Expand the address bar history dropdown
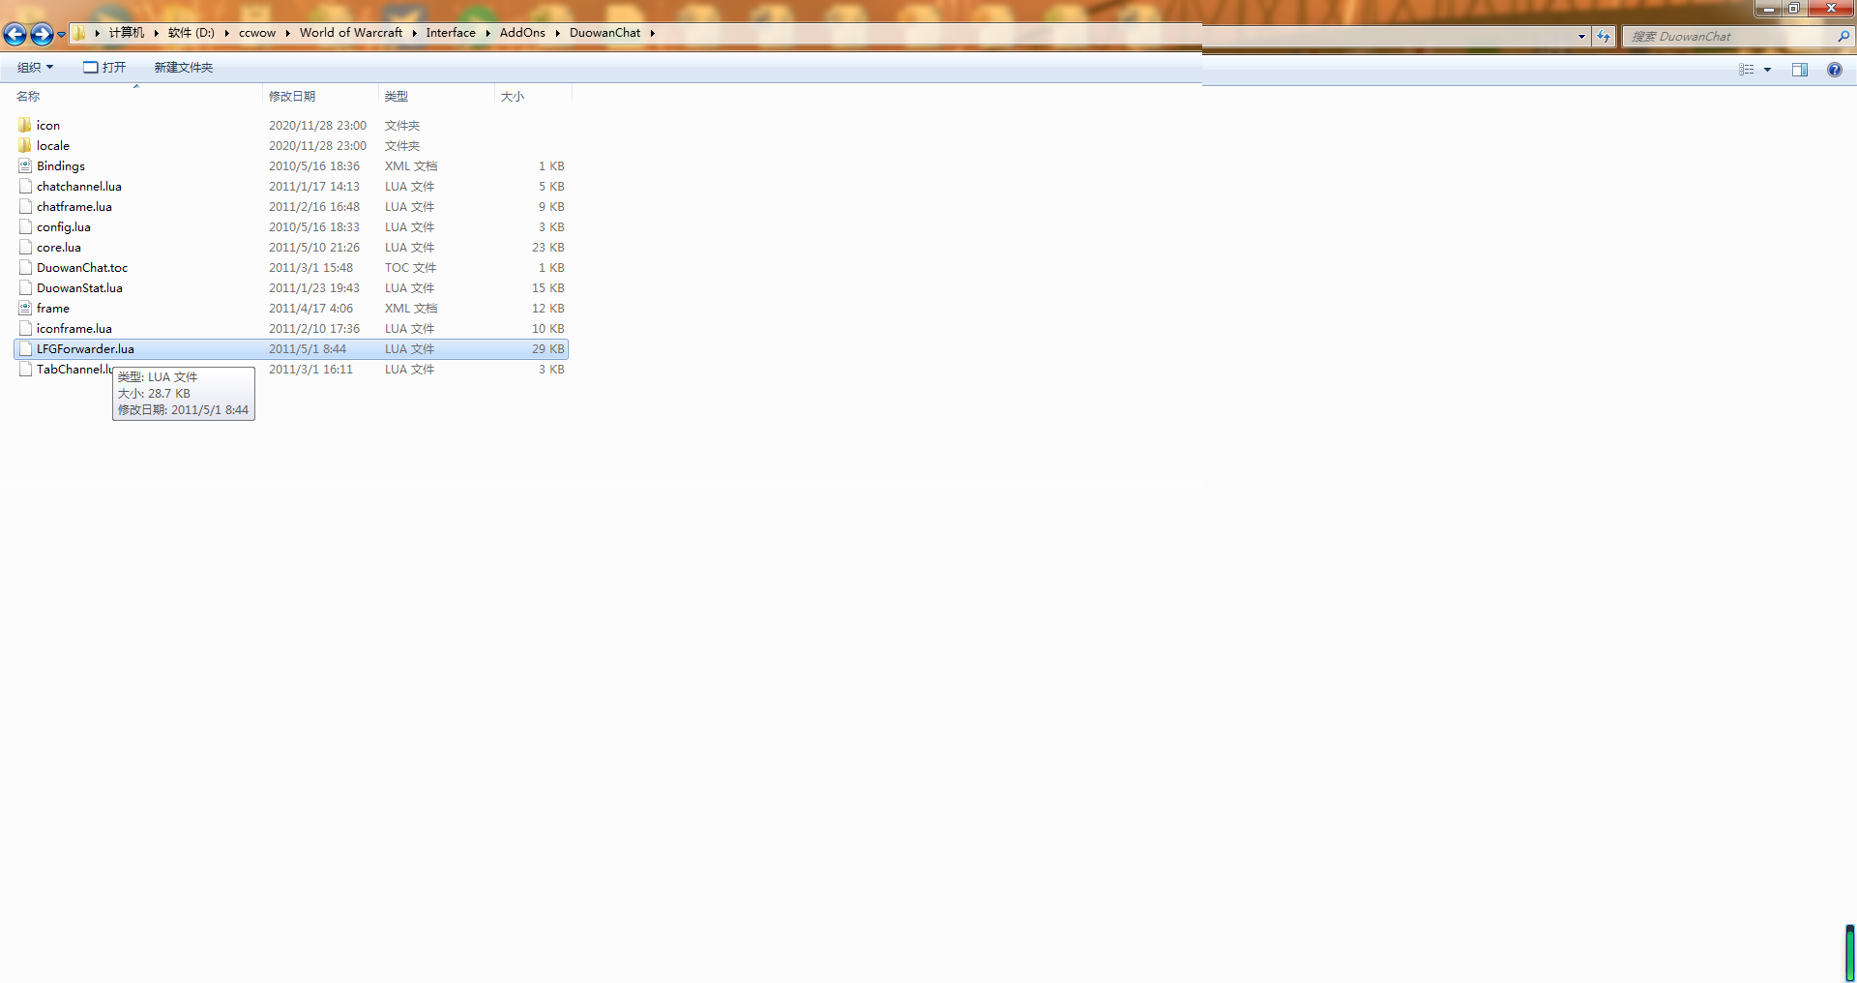Image resolution: width=1857 pixels, height=983 pixels. 1581,37
